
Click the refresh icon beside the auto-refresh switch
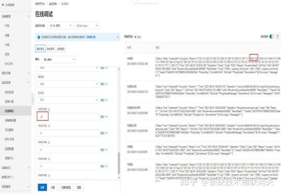pyautogui.click(x=277, y=37)
